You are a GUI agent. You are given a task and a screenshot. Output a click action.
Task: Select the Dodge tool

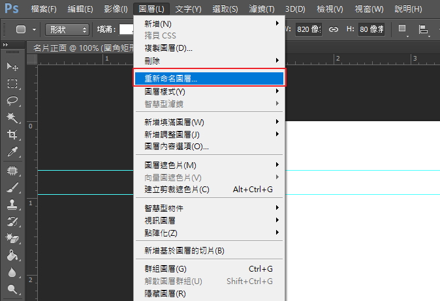pos(12,289)
